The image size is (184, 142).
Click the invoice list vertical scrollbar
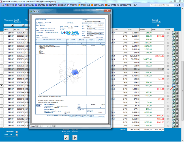tap(182, 91)
